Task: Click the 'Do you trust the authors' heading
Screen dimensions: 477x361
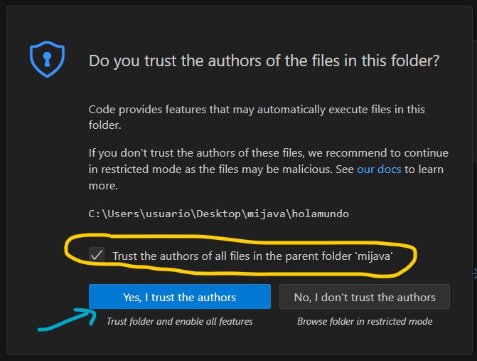Action: (x=264, y=61)
